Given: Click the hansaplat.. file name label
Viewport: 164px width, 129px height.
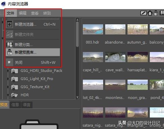Looking at the screenshot, I should pyautogui.click(x=137, y=70).
